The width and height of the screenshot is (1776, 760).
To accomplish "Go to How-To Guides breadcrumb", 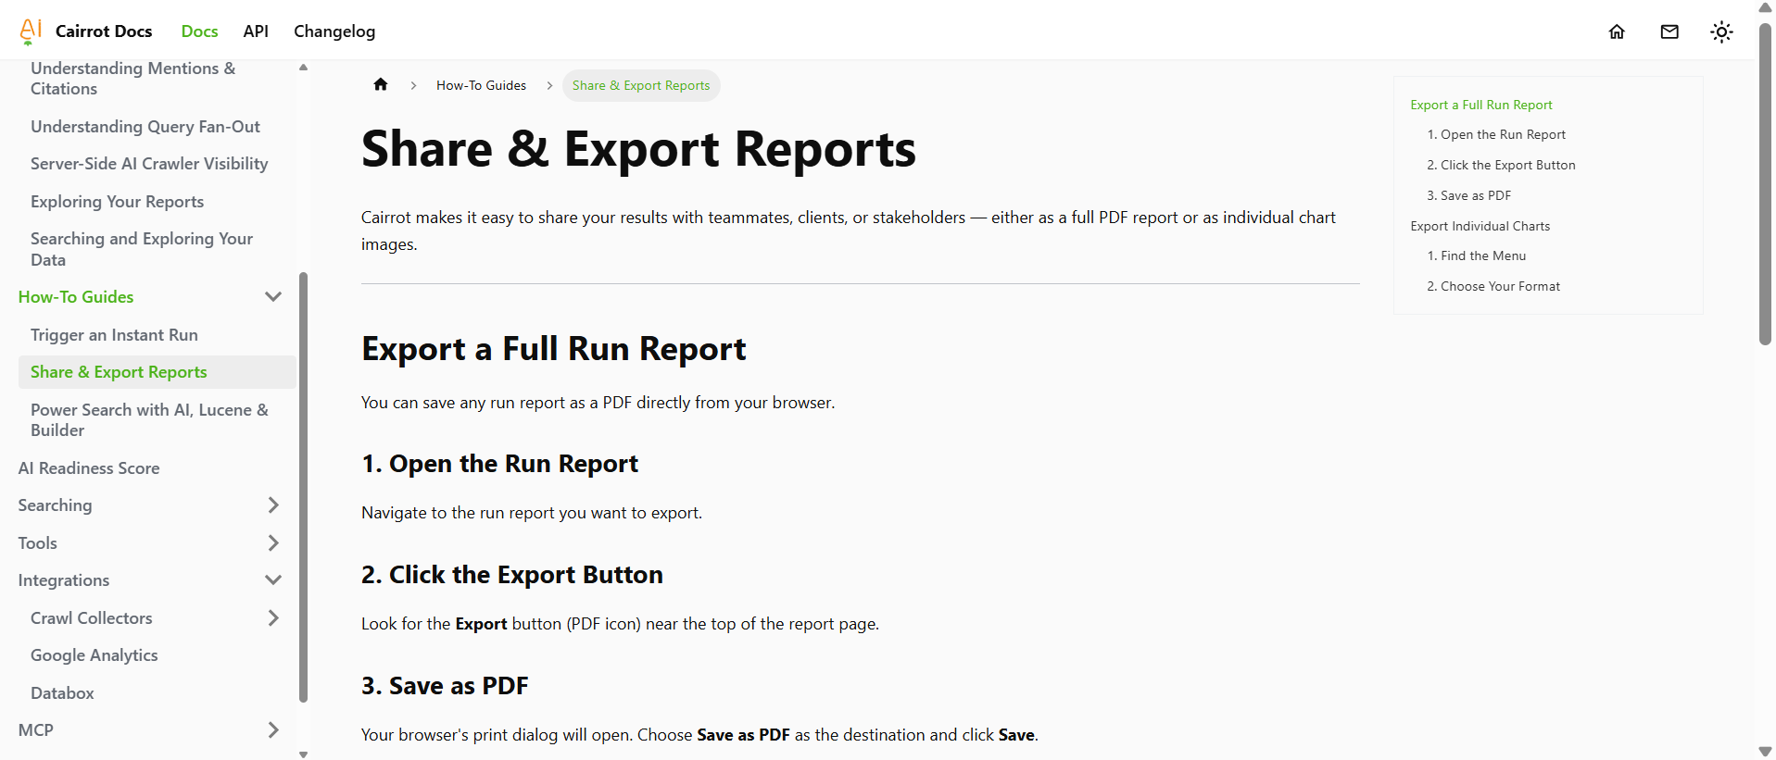I will (x=481, y=85).
